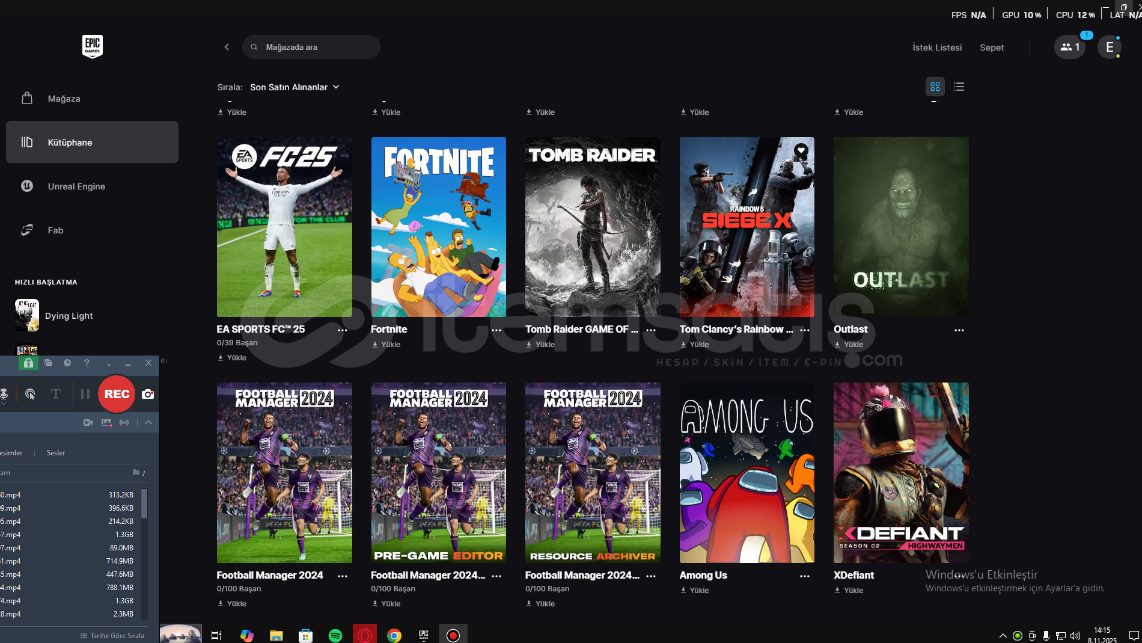Open Spotify from the taskbar

point(335,635)
